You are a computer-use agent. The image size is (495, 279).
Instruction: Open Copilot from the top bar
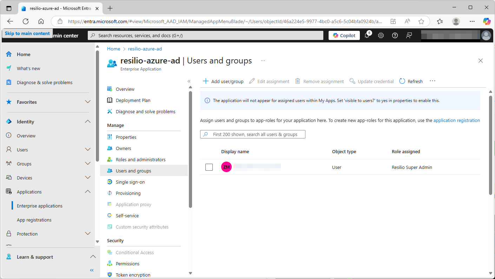click(x=344, y=35)
